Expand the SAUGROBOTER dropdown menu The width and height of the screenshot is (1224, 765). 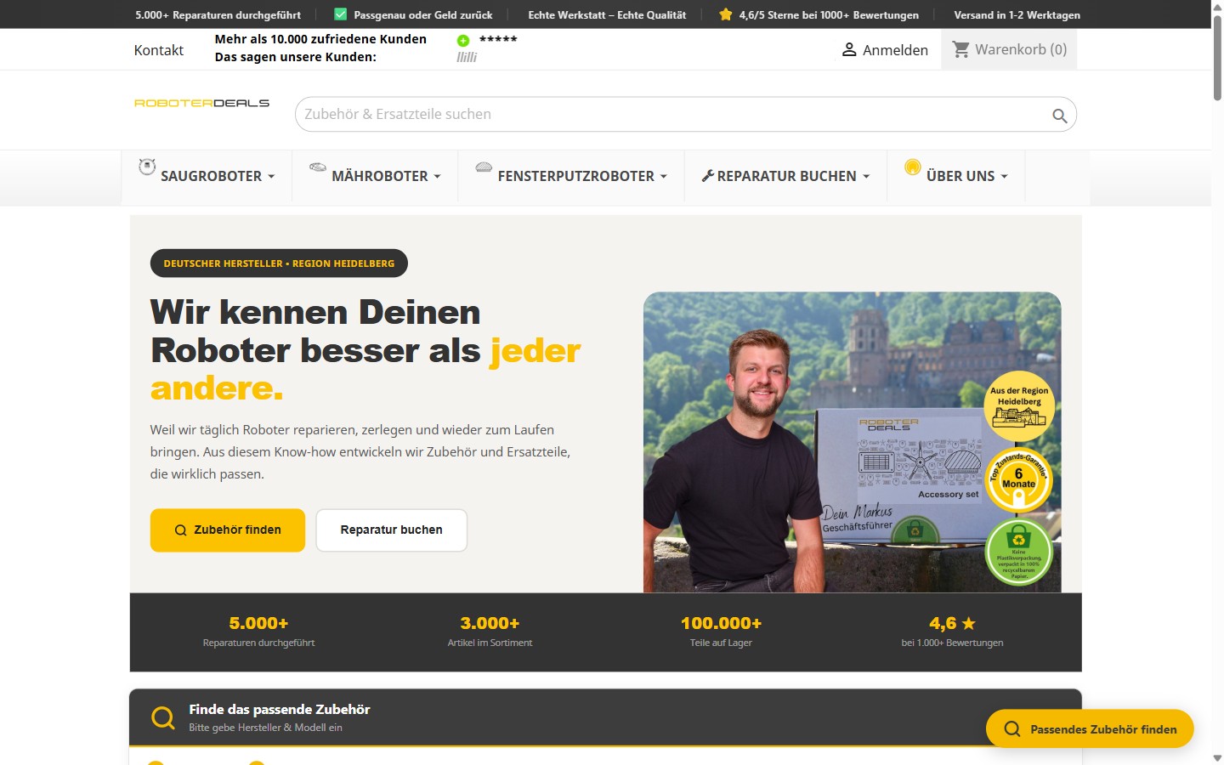[x=210, y=176]
